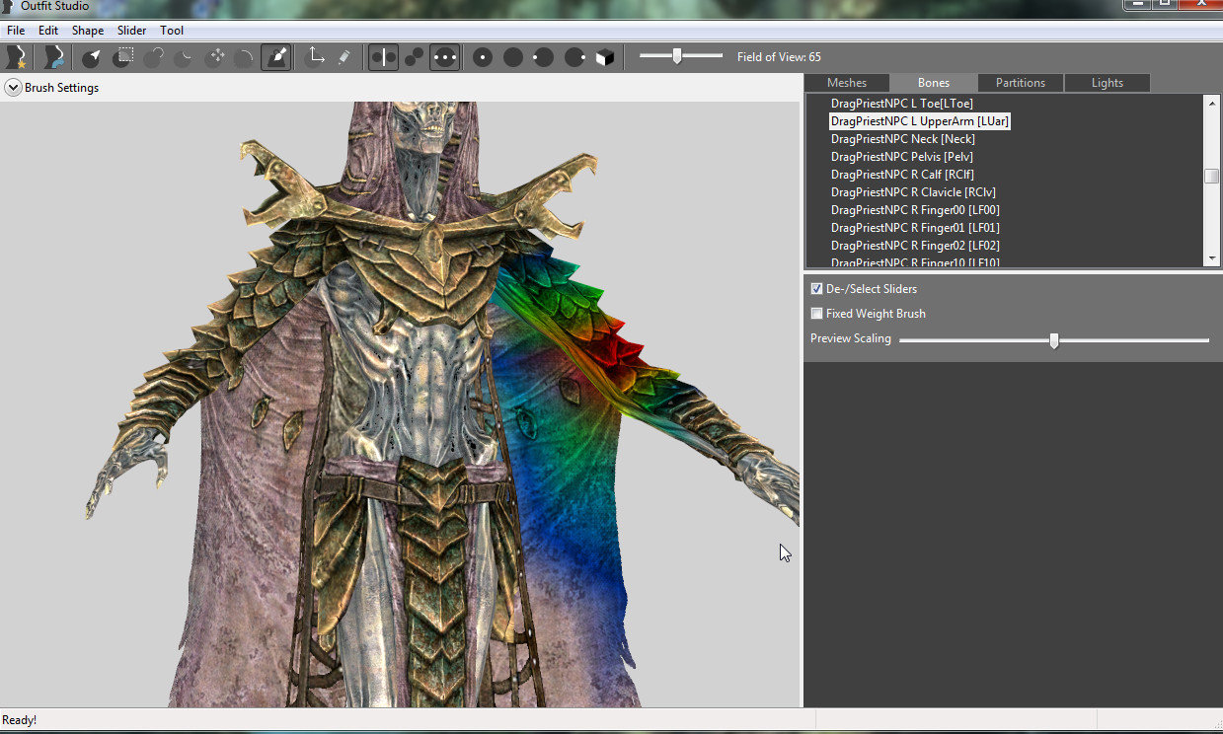Viewport: 1223px width, 734px height.
Task: Click the pencil edit tool icon
Action: [x=344, y=57]
